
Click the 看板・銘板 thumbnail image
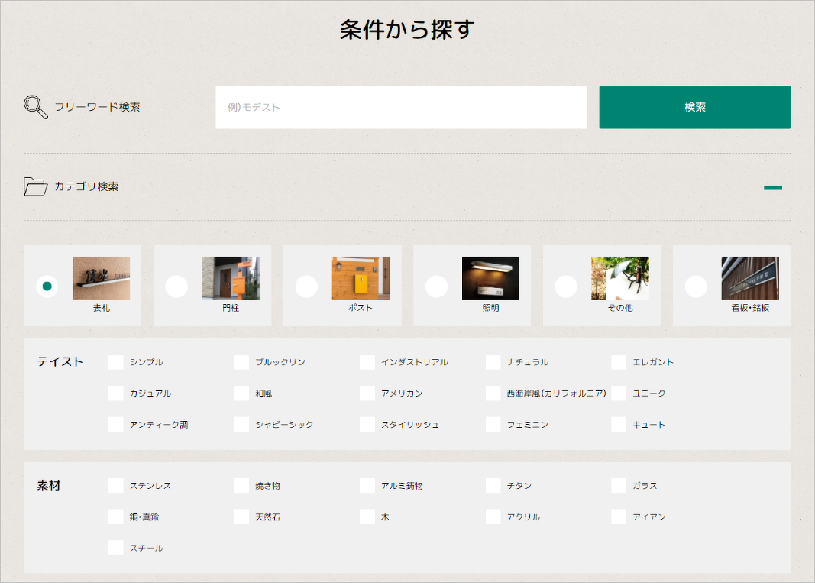[749, 279]
